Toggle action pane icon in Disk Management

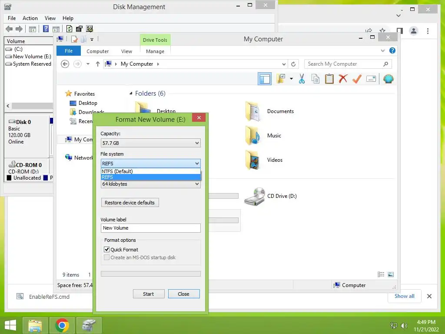(56, 29)
